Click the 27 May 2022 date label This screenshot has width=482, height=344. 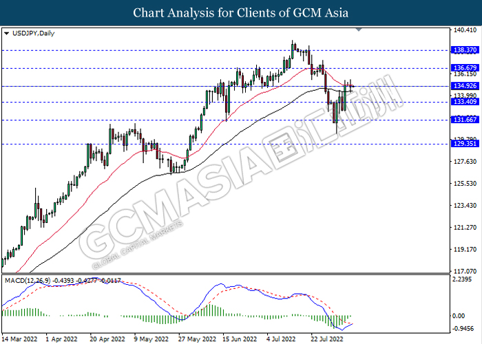[197, 339]
